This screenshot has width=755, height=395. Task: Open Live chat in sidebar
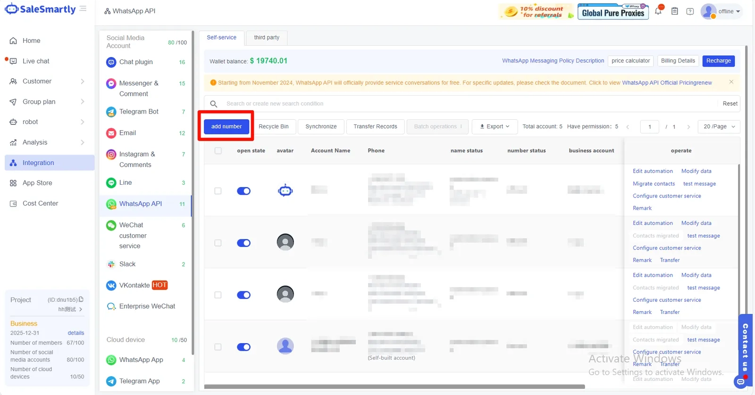36,61
